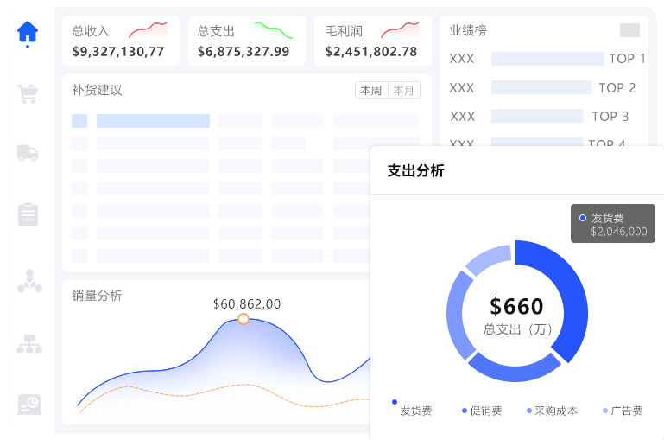Click the monitor report icon in sidebar
Viewport: 664px width, 440px height.
(28, 404)
